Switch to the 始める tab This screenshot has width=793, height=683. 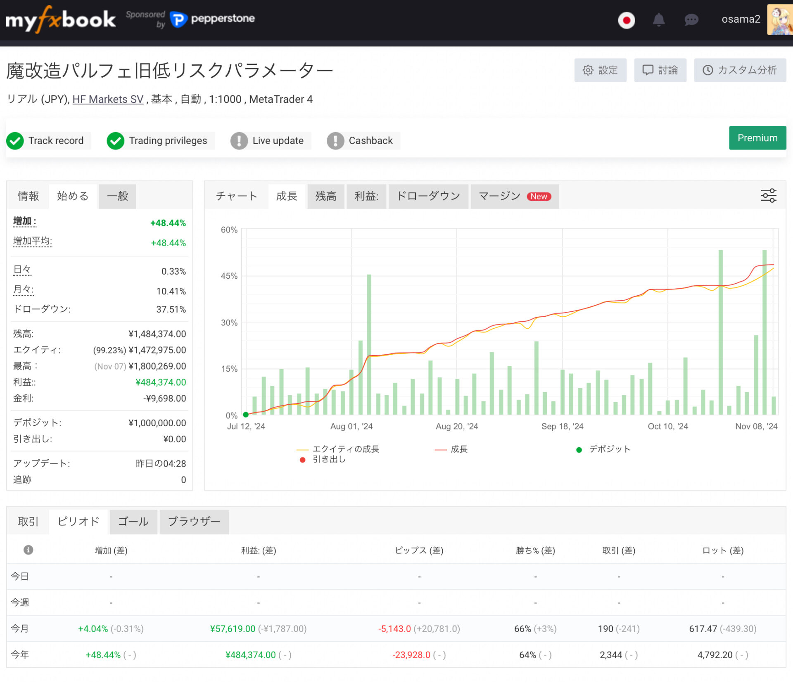73,196
